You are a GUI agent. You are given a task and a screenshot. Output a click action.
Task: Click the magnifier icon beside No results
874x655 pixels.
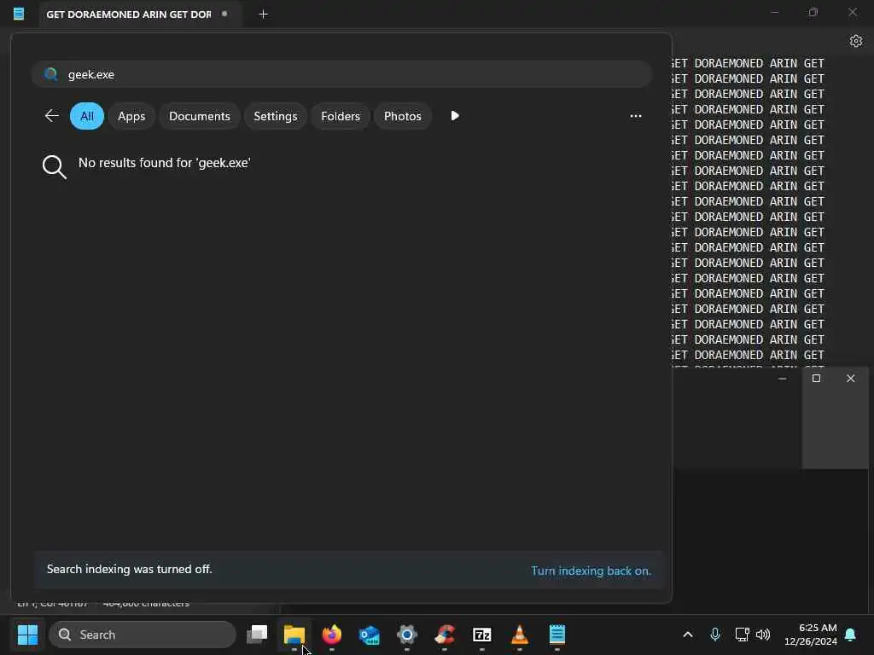click(x=54, y=166)
